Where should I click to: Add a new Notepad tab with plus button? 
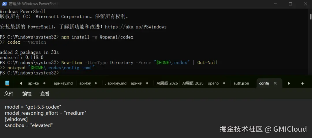coord(303,83)
